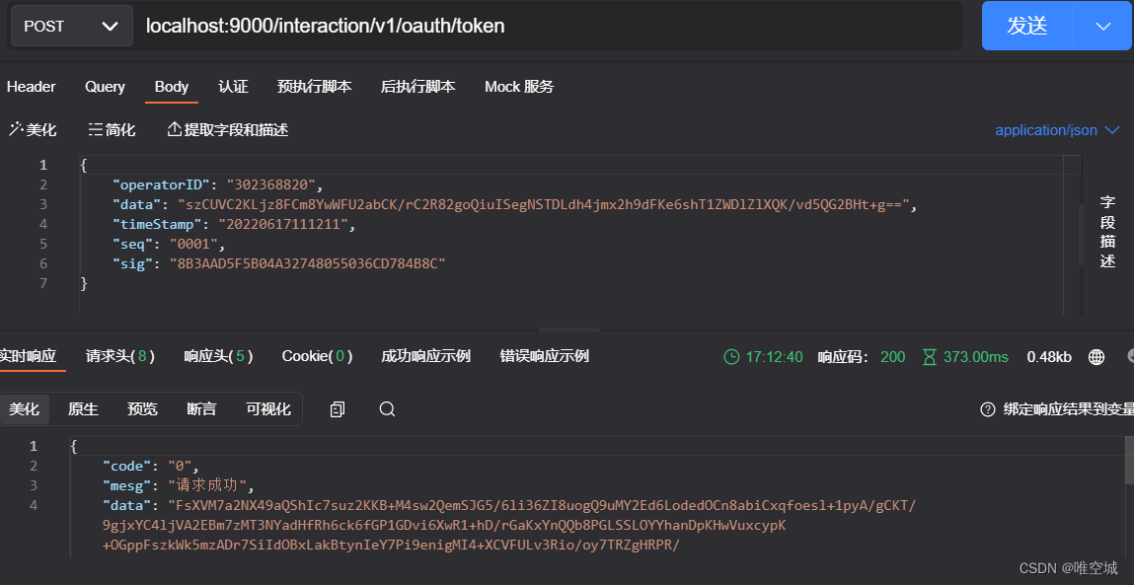Click the response time hourglass icon
Image resolution: width=1134 pixels, height=585 pixels.
pos(929,357)
